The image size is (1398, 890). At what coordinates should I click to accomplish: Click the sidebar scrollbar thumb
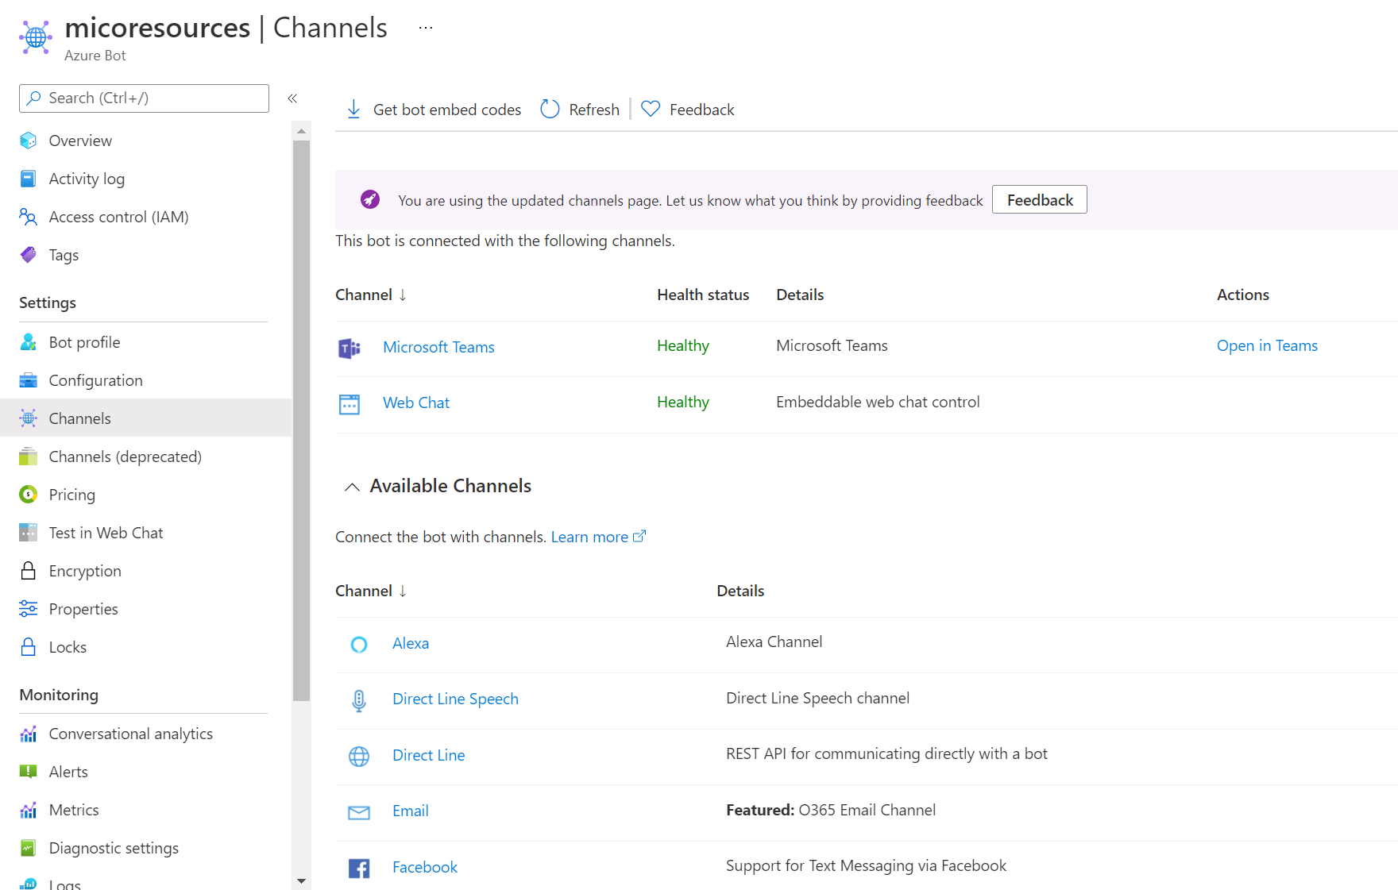301,421
